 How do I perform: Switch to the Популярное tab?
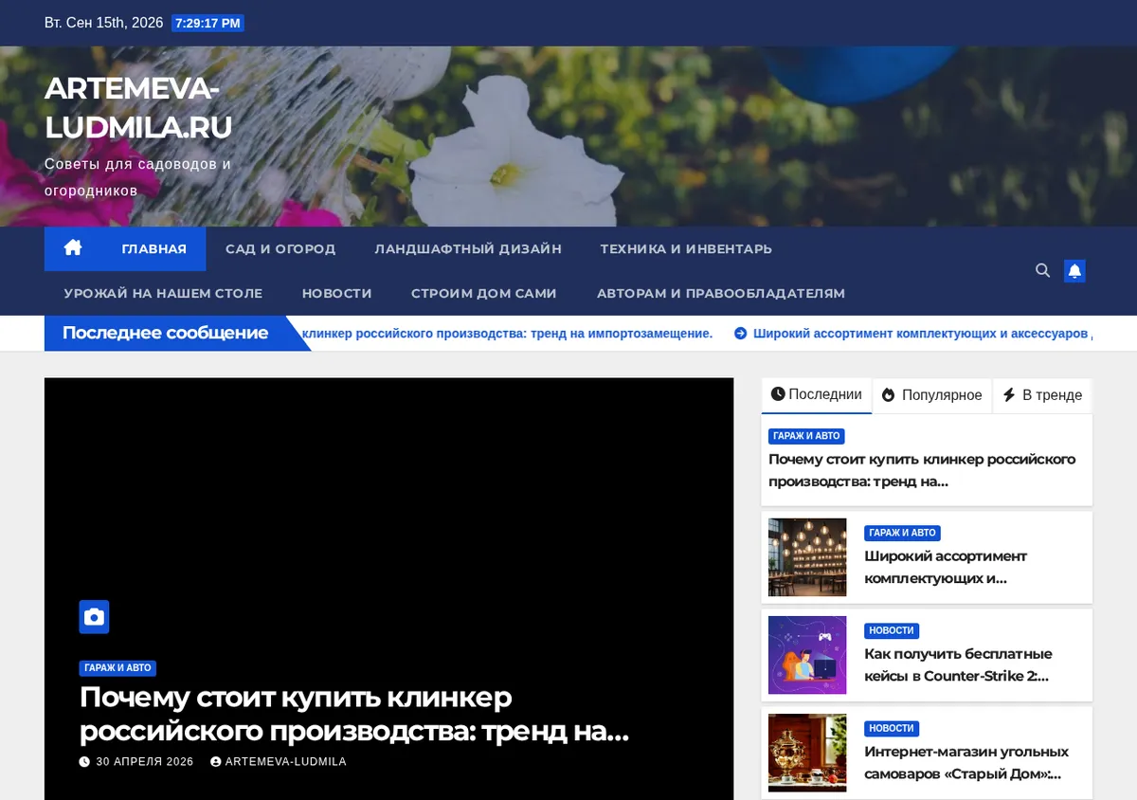click(932, 395)
